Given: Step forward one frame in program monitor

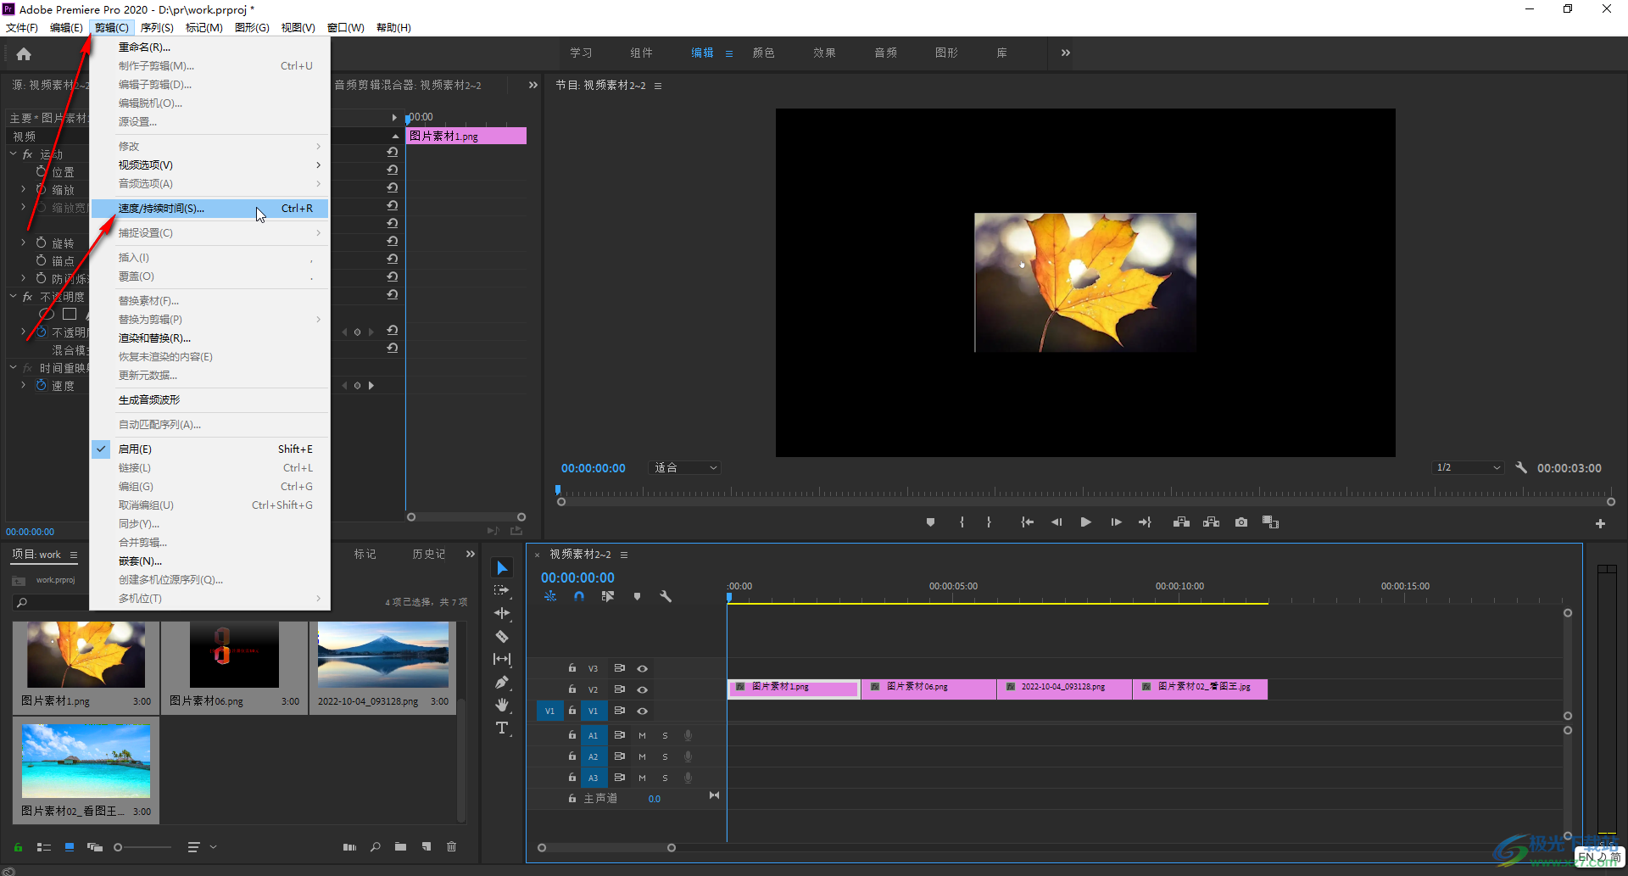Looking at the screenshot, I should (1116, 522).
